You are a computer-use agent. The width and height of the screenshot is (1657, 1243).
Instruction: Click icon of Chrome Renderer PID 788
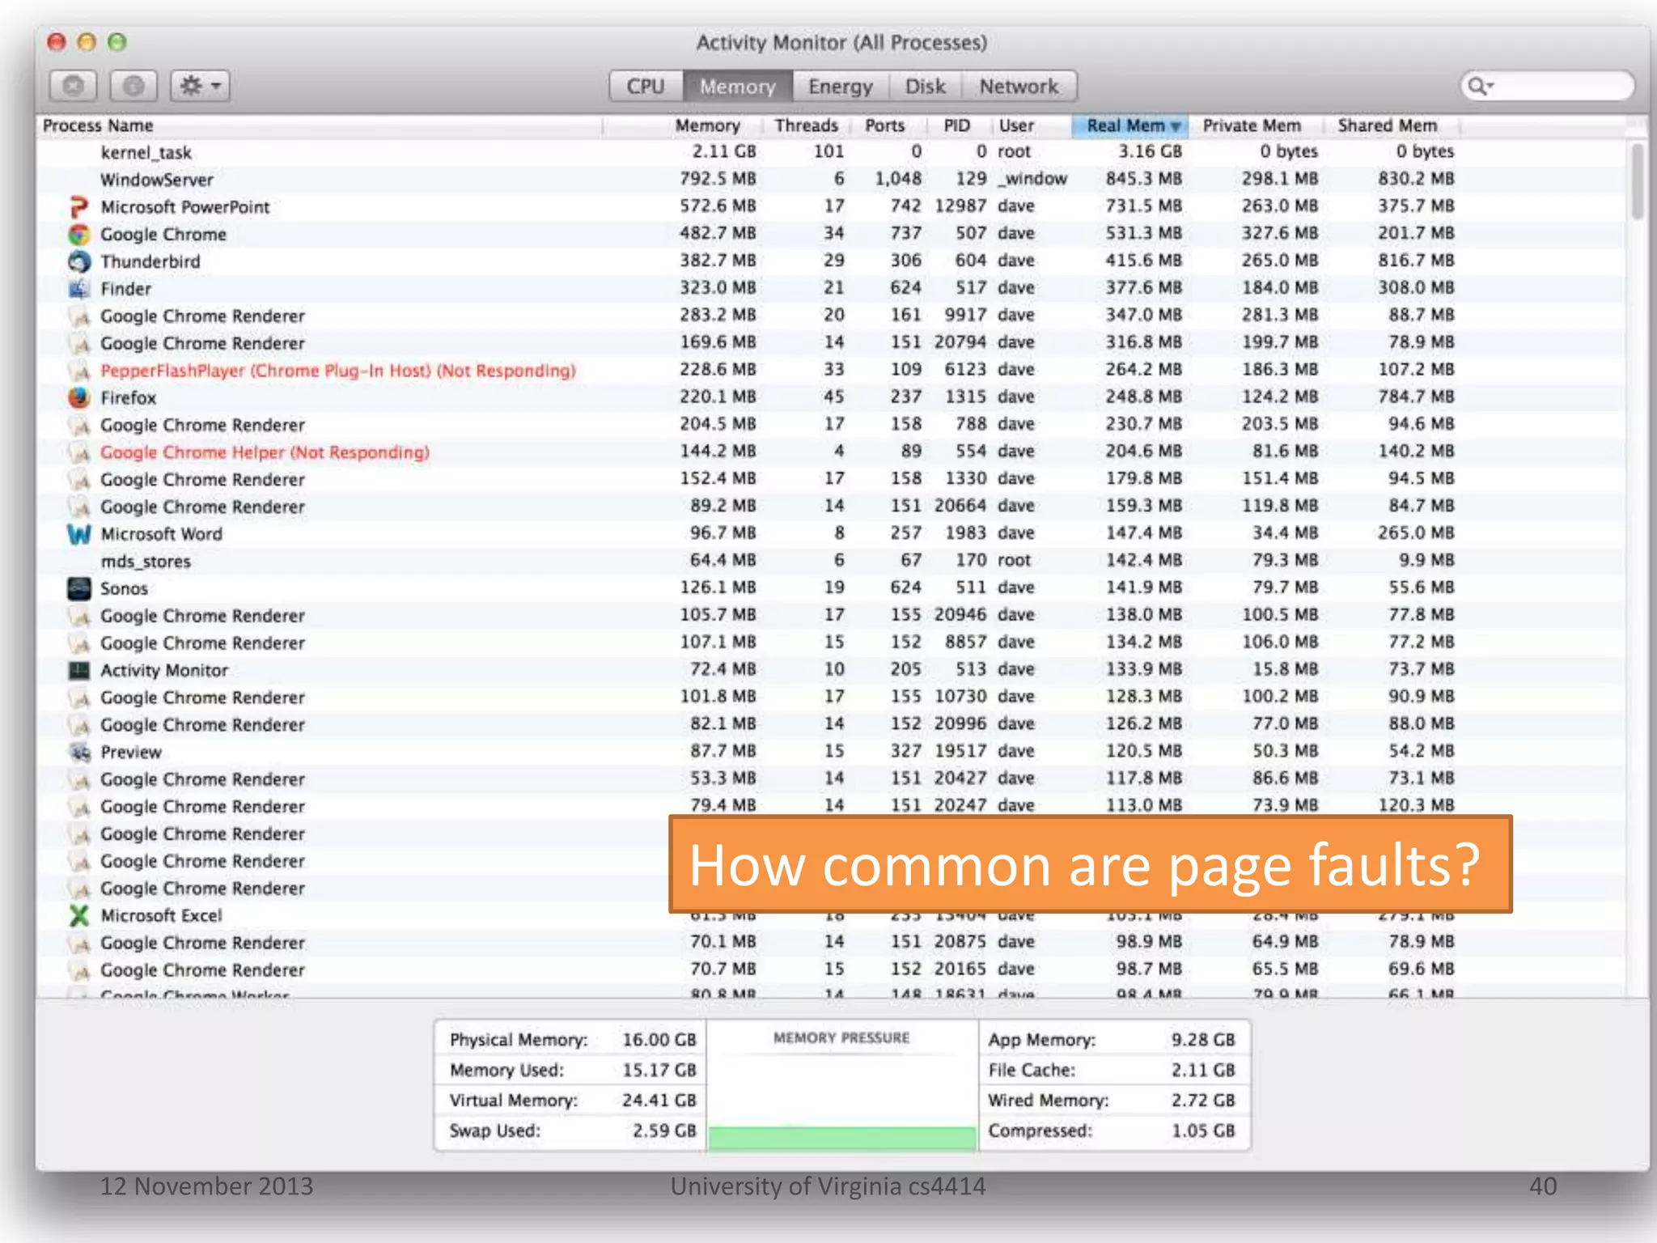[79, 426]
